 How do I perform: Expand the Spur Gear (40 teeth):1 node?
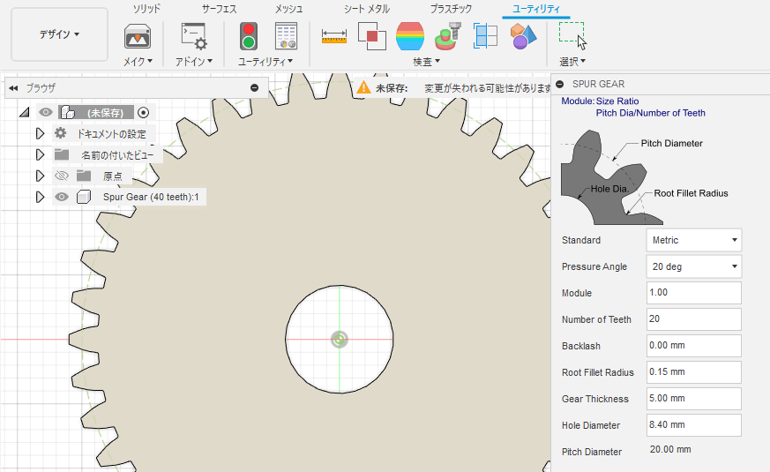pos(40,197)
